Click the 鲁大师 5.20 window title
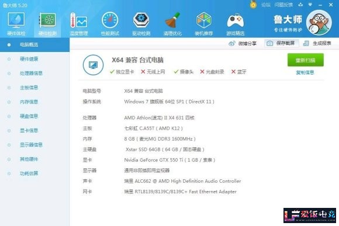This screenshot has width=339, height=226. point(15,5)
